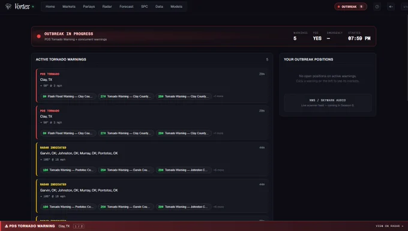Go to the Home page

[50, 7]
